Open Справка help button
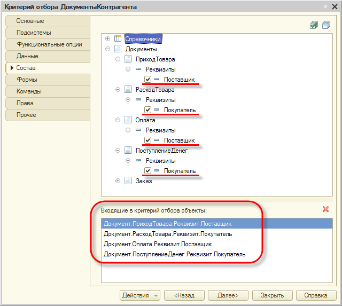Screen dimensions: 342x306 [x=316, y=295]
